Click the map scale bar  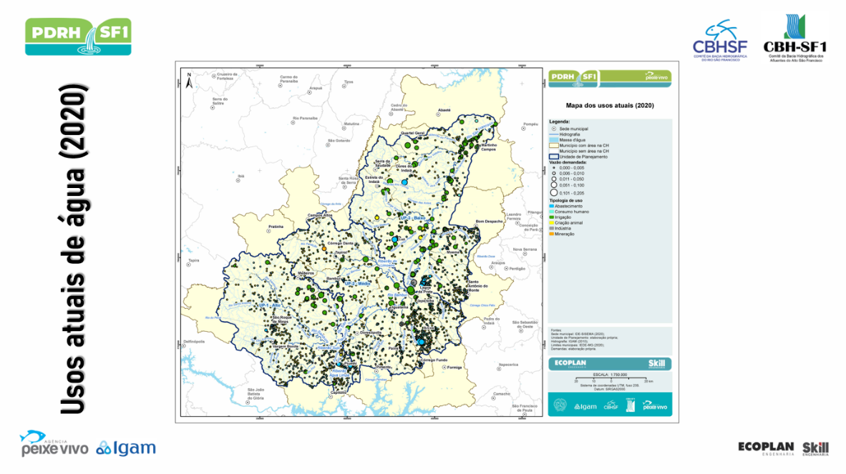point(615,379)
